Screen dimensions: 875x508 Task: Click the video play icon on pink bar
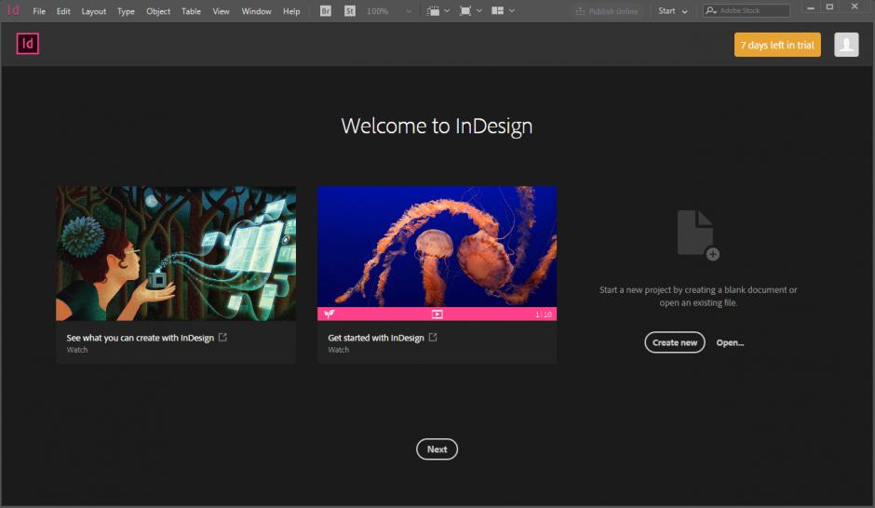coord(437,314)
